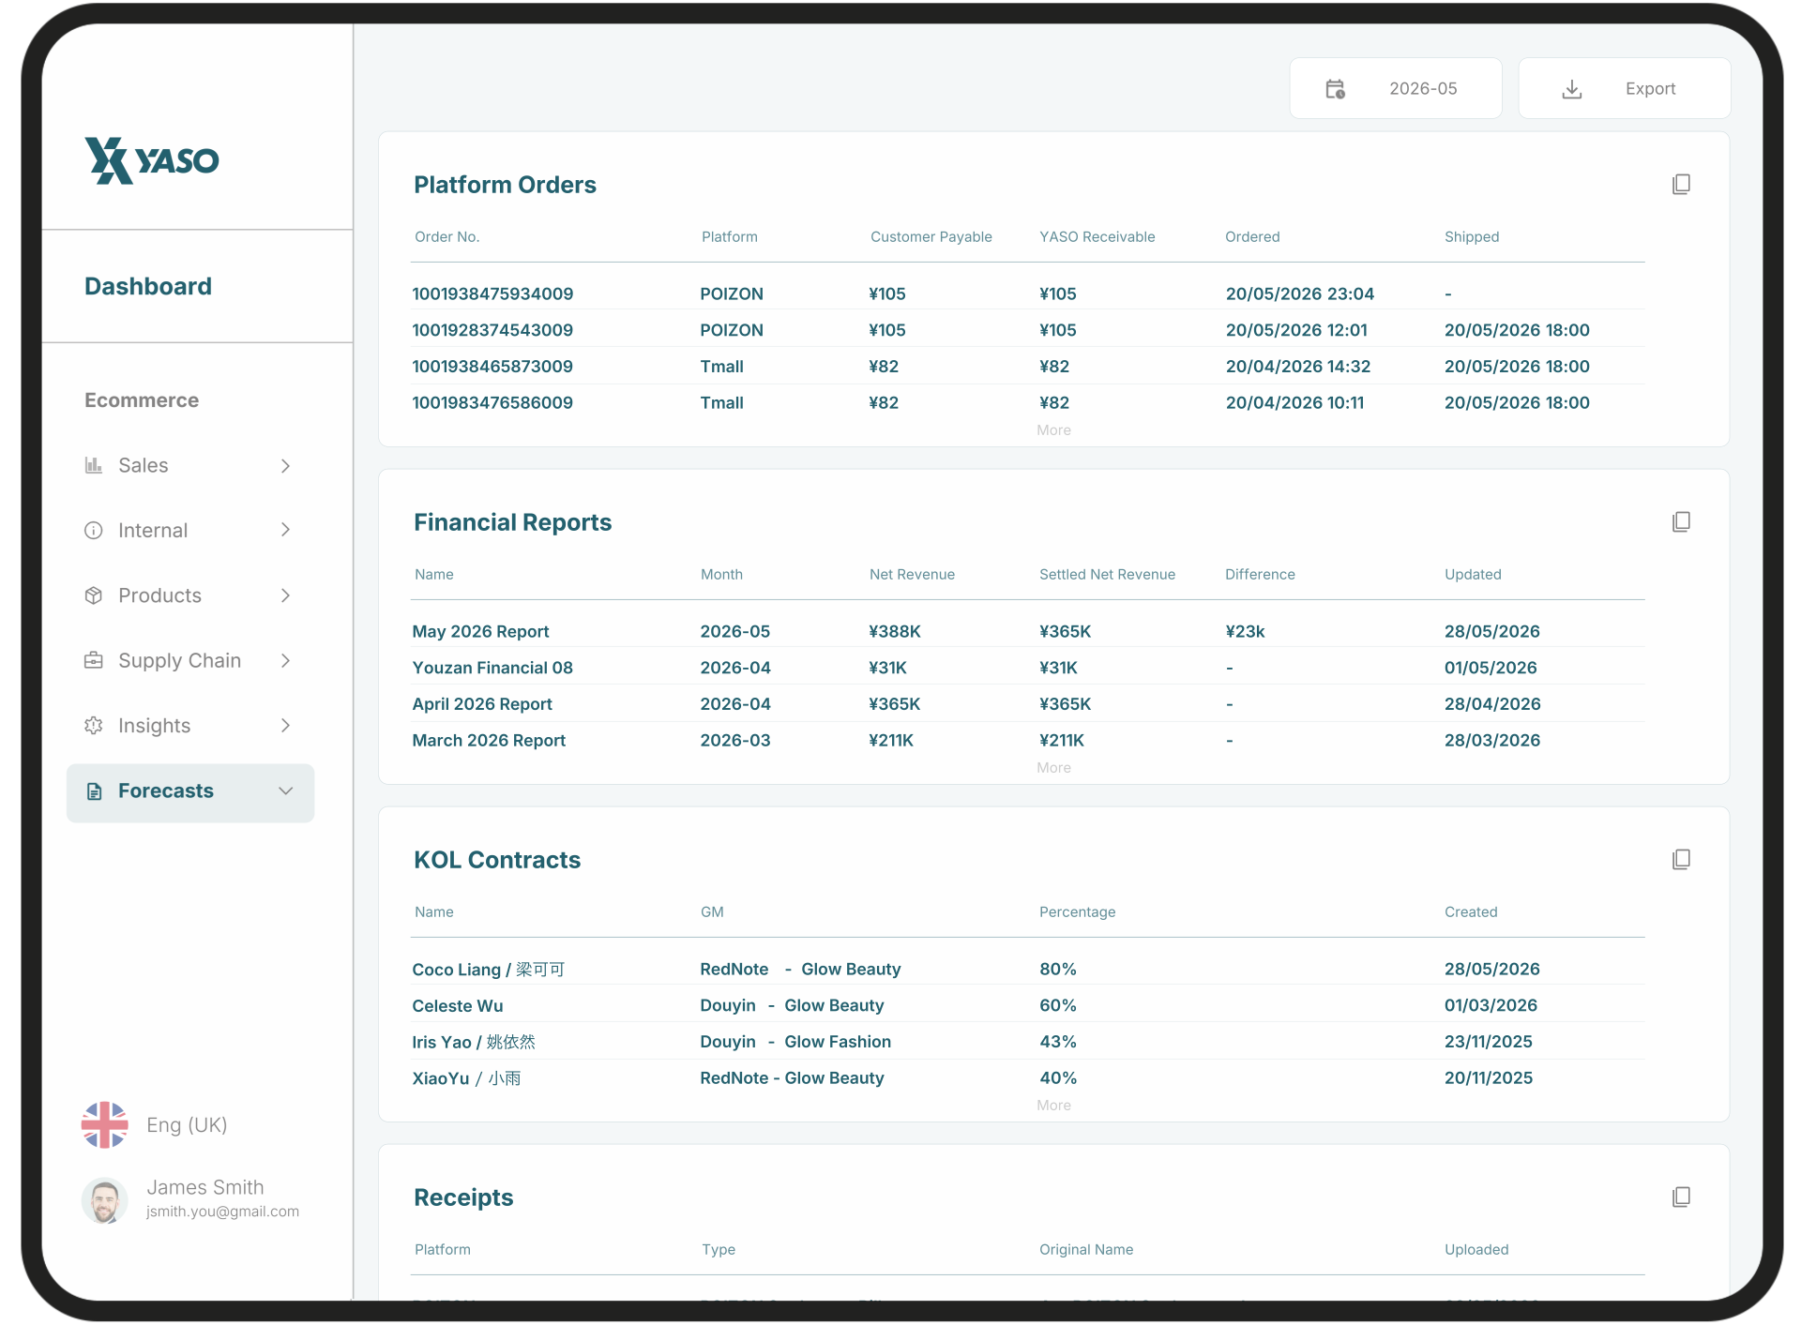Viewport: 1801px width, 1325px height.
Task: Click the ¥388K net revenue value
Action: click(895, 632)
